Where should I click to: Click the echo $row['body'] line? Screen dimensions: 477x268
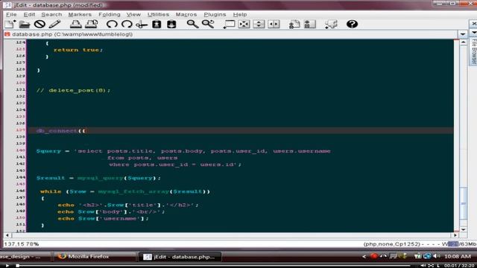point(111,211)
